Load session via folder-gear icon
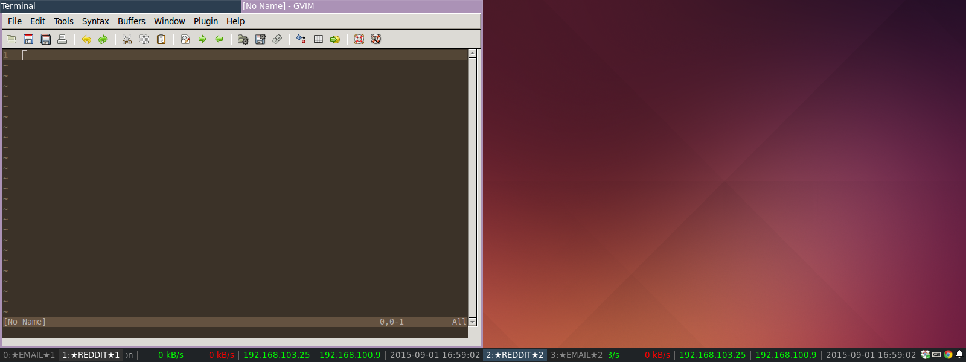The width and height of the screenshot is (966, 362). [243, 39]
